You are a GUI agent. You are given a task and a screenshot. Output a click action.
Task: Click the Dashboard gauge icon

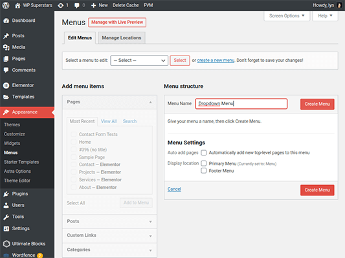pyautogui.click(x=6, y=21)
